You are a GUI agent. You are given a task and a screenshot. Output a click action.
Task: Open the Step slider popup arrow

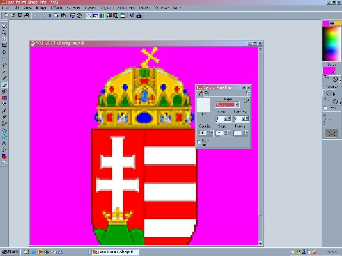229,133
